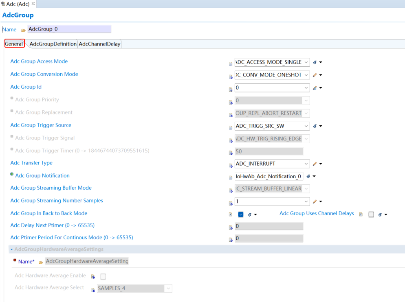Close the Adc (Adc) editor tab

coord(33,4)
